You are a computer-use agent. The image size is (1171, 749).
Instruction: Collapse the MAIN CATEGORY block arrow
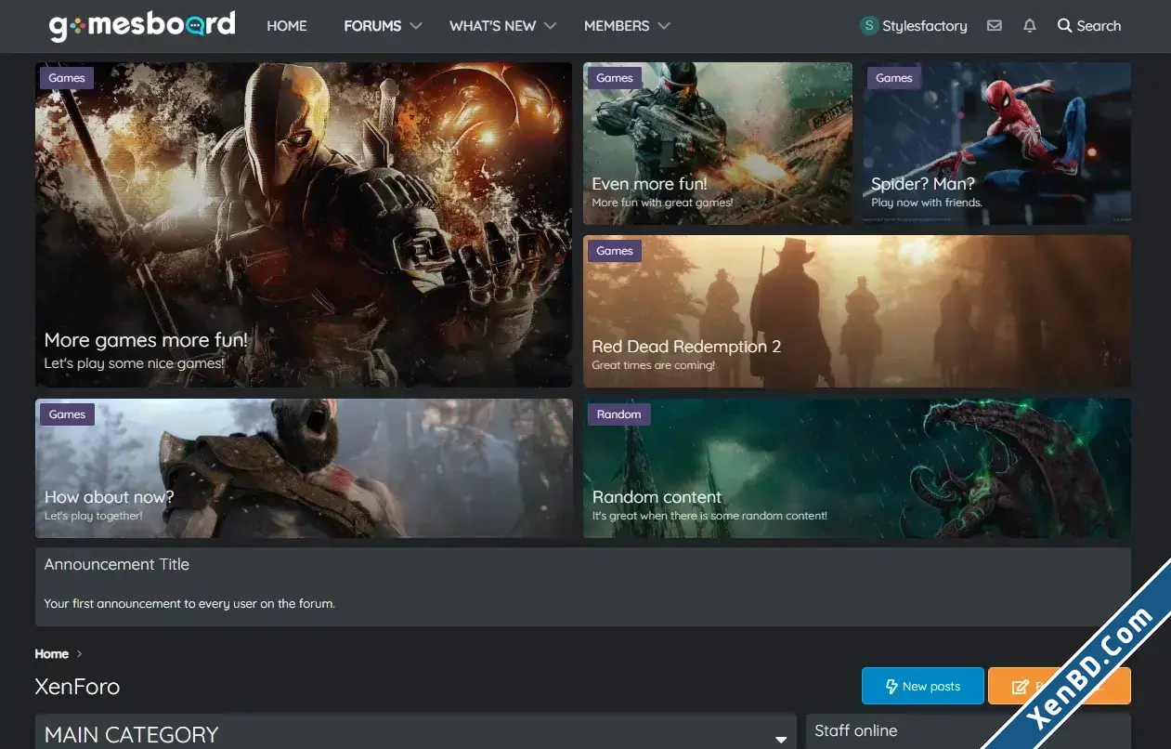pyautogui.click(x=780, y=740)
